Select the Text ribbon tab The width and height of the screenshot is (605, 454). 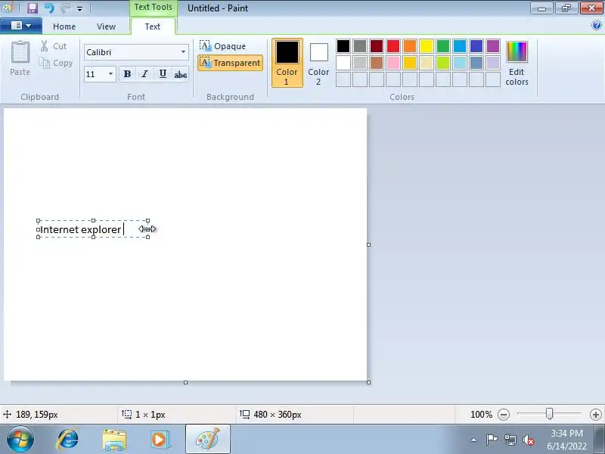[x=153, y=26]
